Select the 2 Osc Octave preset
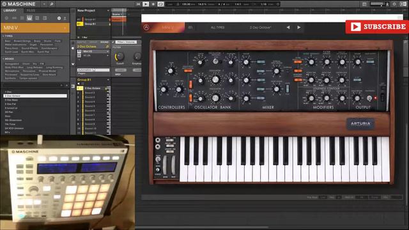This screenshot has width=409, height=230. pos(35,96)
